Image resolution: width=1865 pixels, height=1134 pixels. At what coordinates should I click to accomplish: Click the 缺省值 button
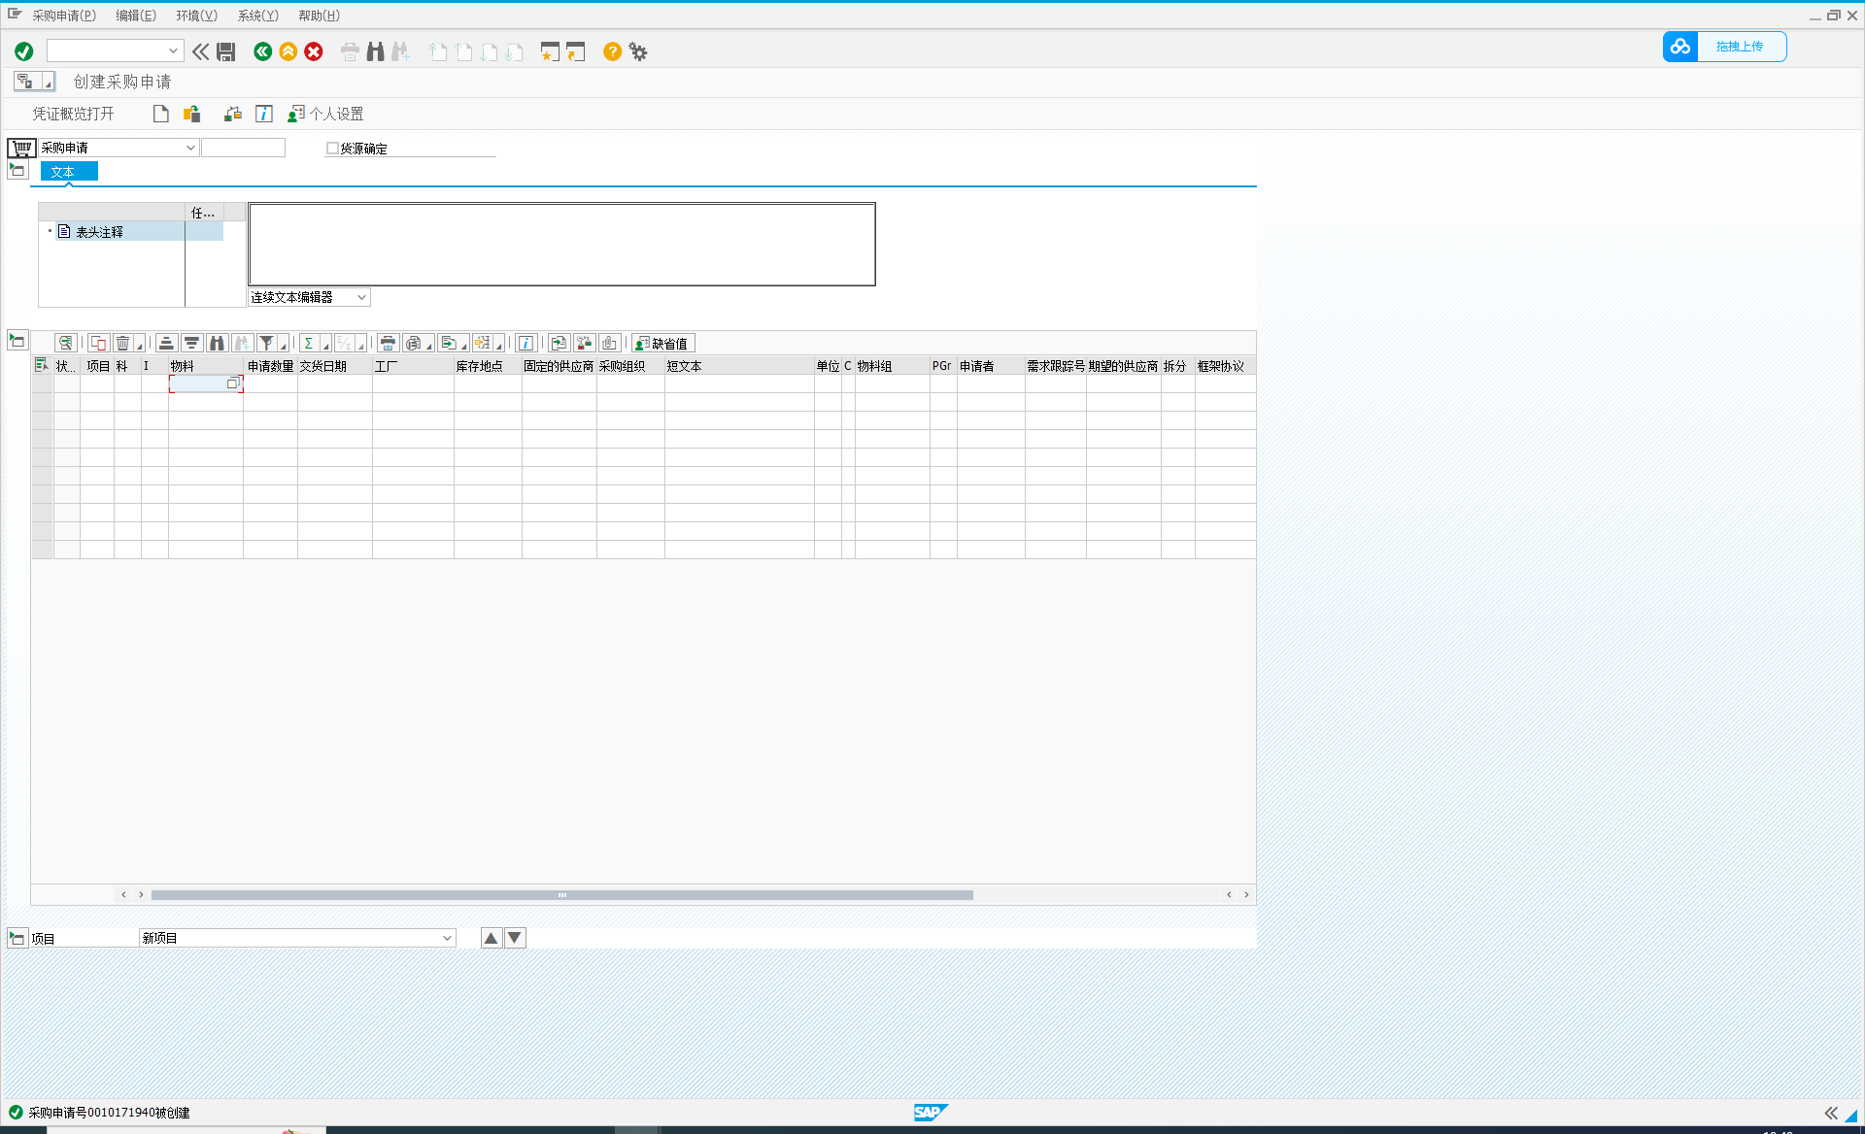pos(663,343)
